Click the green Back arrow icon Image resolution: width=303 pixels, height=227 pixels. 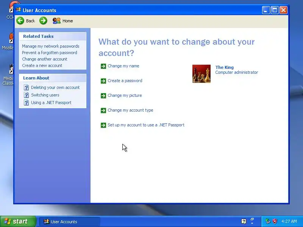coord(20,21)
